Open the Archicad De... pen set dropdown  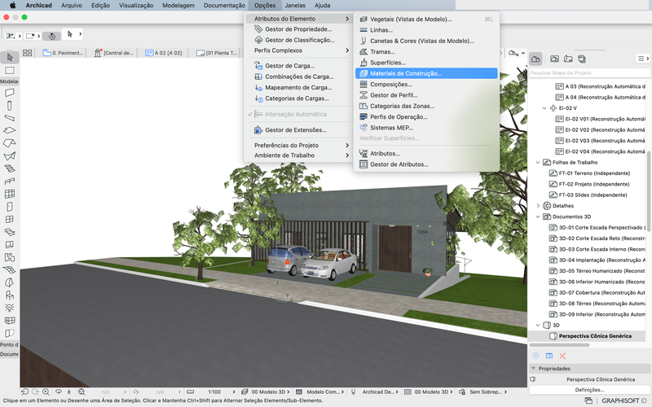coord(375,392)
